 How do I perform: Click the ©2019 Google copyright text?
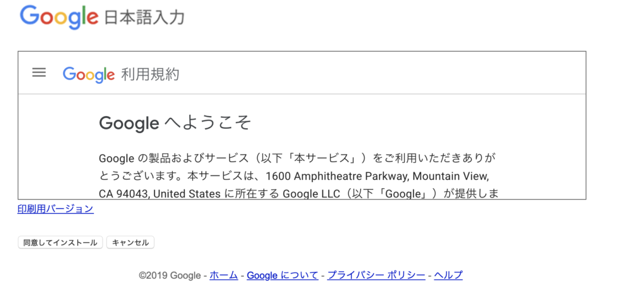click(x=170, y=275)
